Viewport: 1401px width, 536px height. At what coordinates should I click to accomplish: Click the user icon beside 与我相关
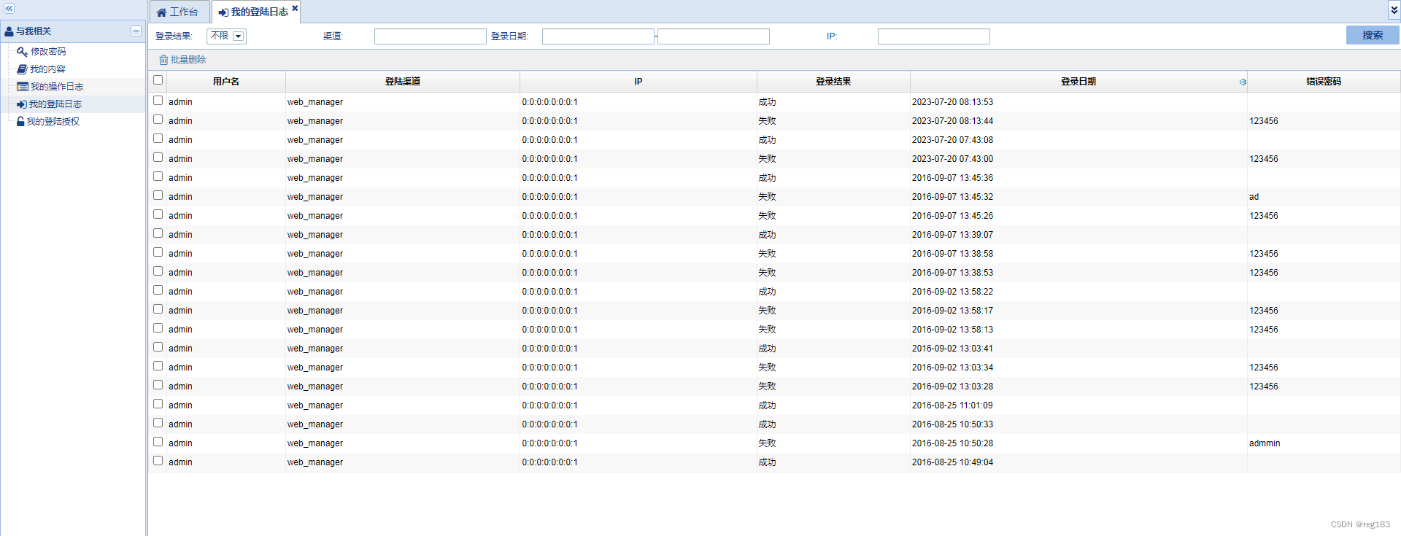point(9,31)
